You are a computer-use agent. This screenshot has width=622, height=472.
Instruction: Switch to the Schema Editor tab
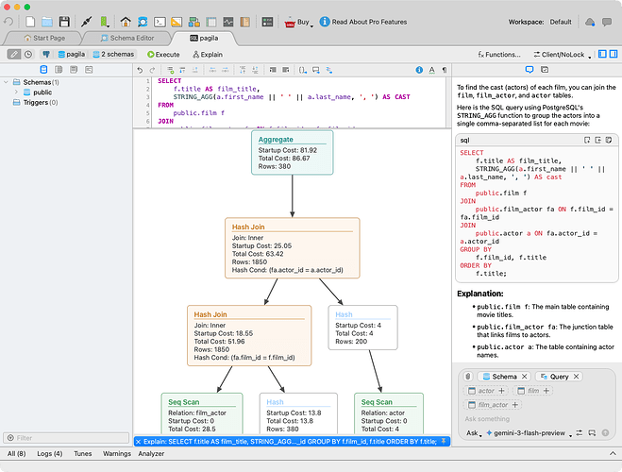(x=127, y=38)
